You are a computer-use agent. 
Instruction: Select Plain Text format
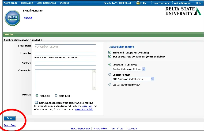pyautogui.click(x=56, y=95)
